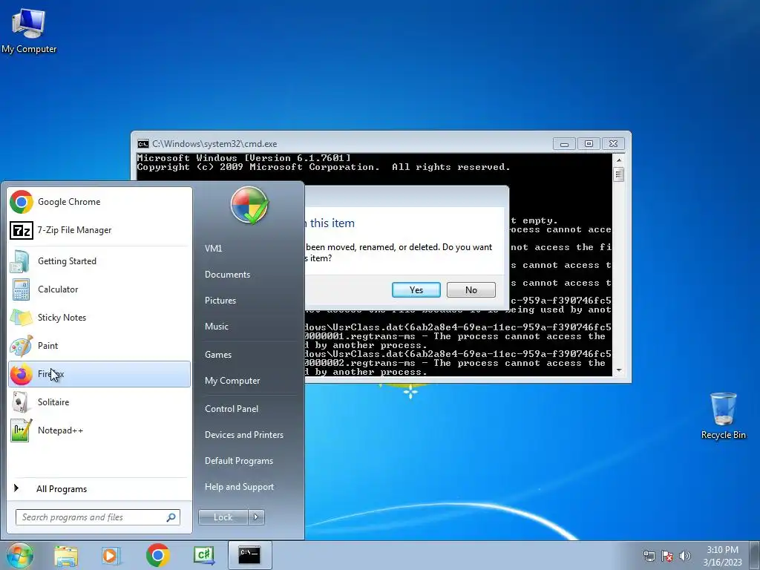This screenshot has width=760, height=570.
Task: Launch Sticky Notes
Action: (x=99, y=318)
